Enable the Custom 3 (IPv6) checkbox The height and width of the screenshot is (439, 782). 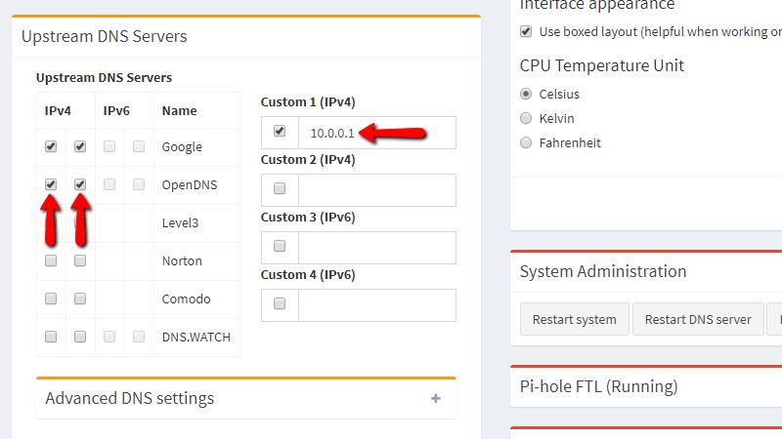click(280, 247)
